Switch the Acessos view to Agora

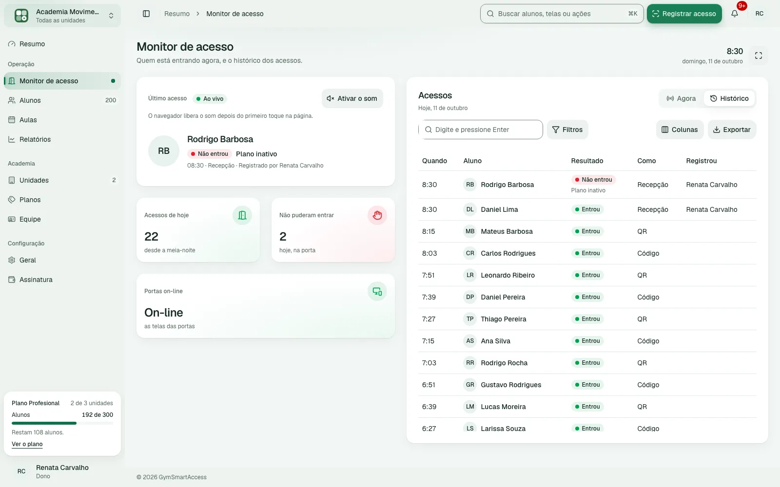[682, 98]
